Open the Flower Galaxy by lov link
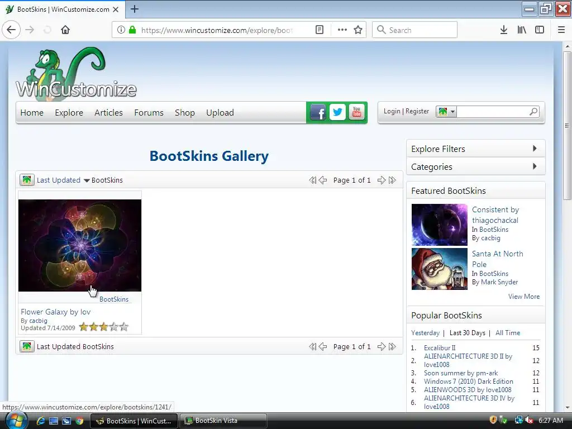This screenshot has height=429, width=572. 56,312
